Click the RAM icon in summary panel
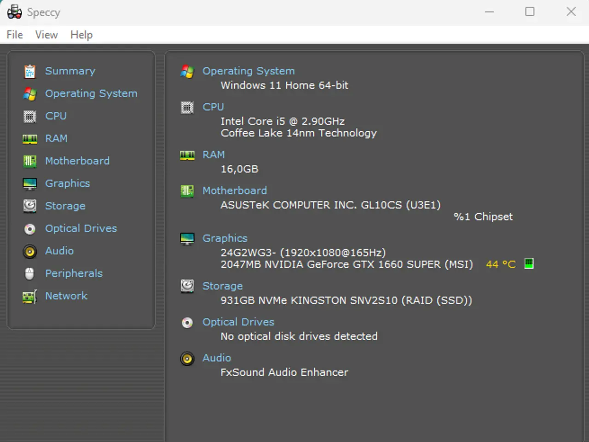The image size is (589, 442). [x=187, y=155]
